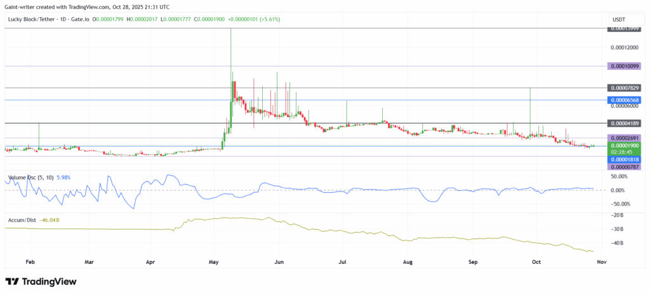This screenshot has width=650, height=295.
Task: Click the -50.00% oscillator axis label
Action: coord(620,204)
